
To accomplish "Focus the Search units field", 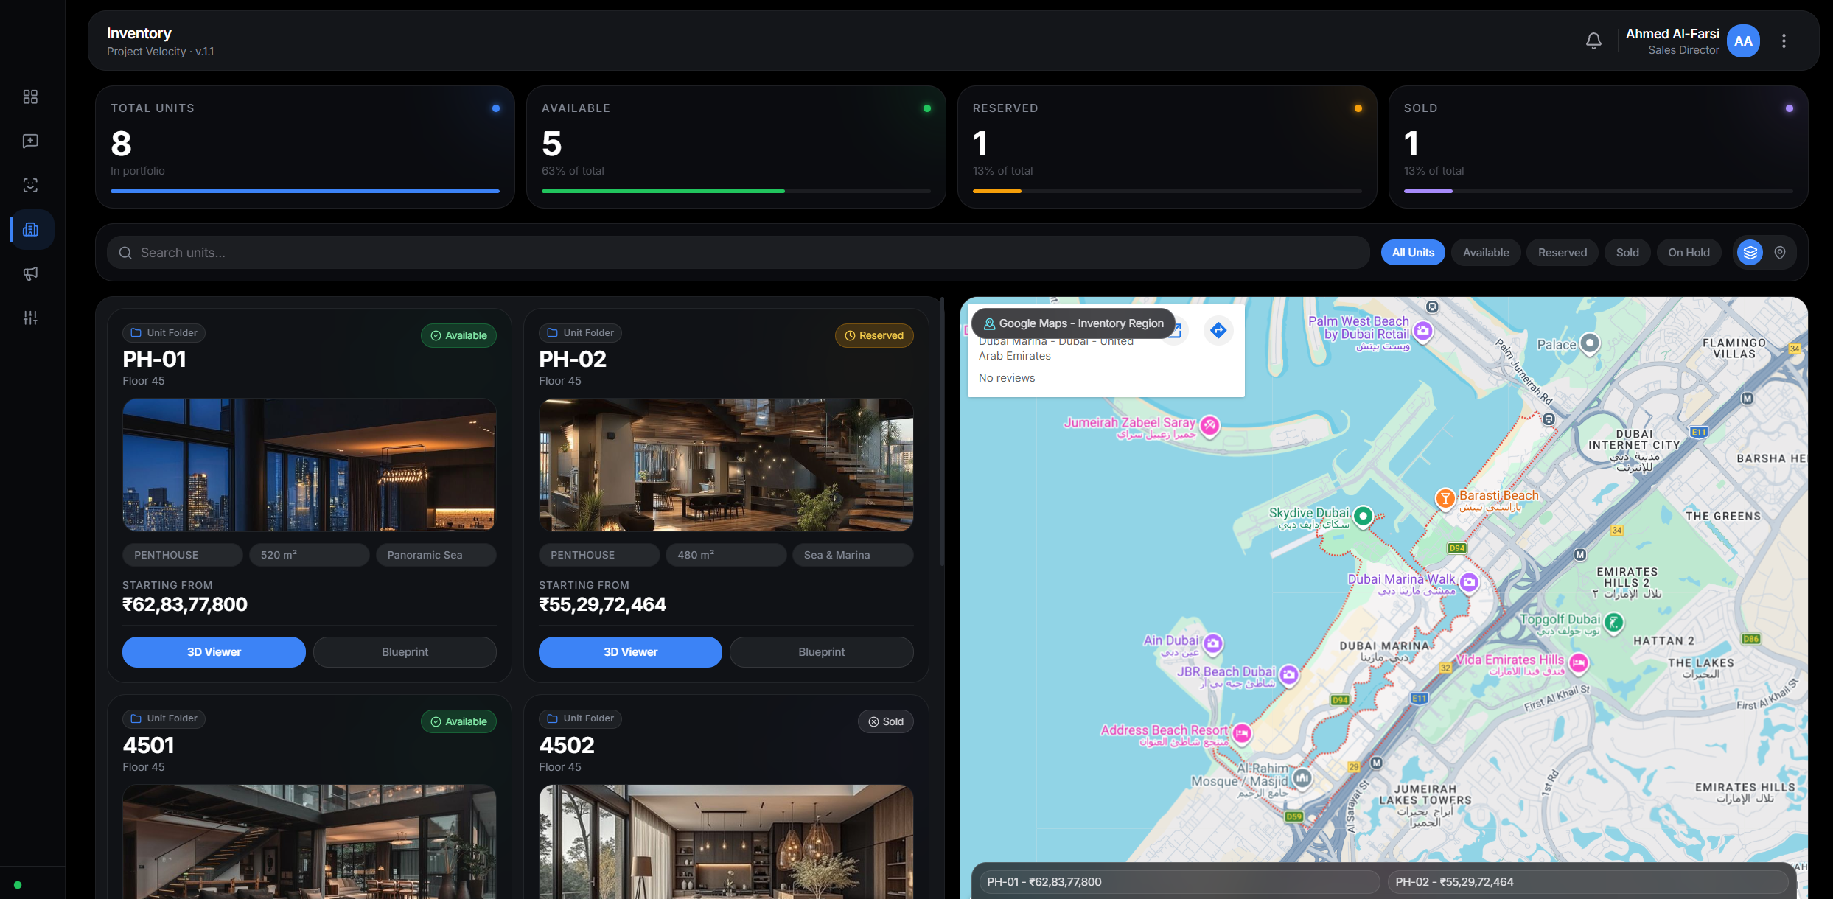I will point(739,253).
